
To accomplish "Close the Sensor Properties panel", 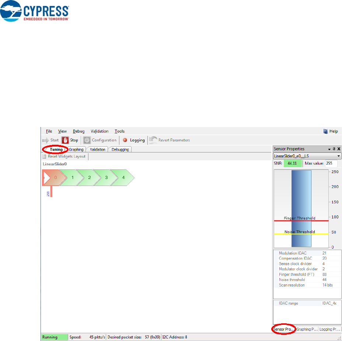I will click(x=339, y=149).
